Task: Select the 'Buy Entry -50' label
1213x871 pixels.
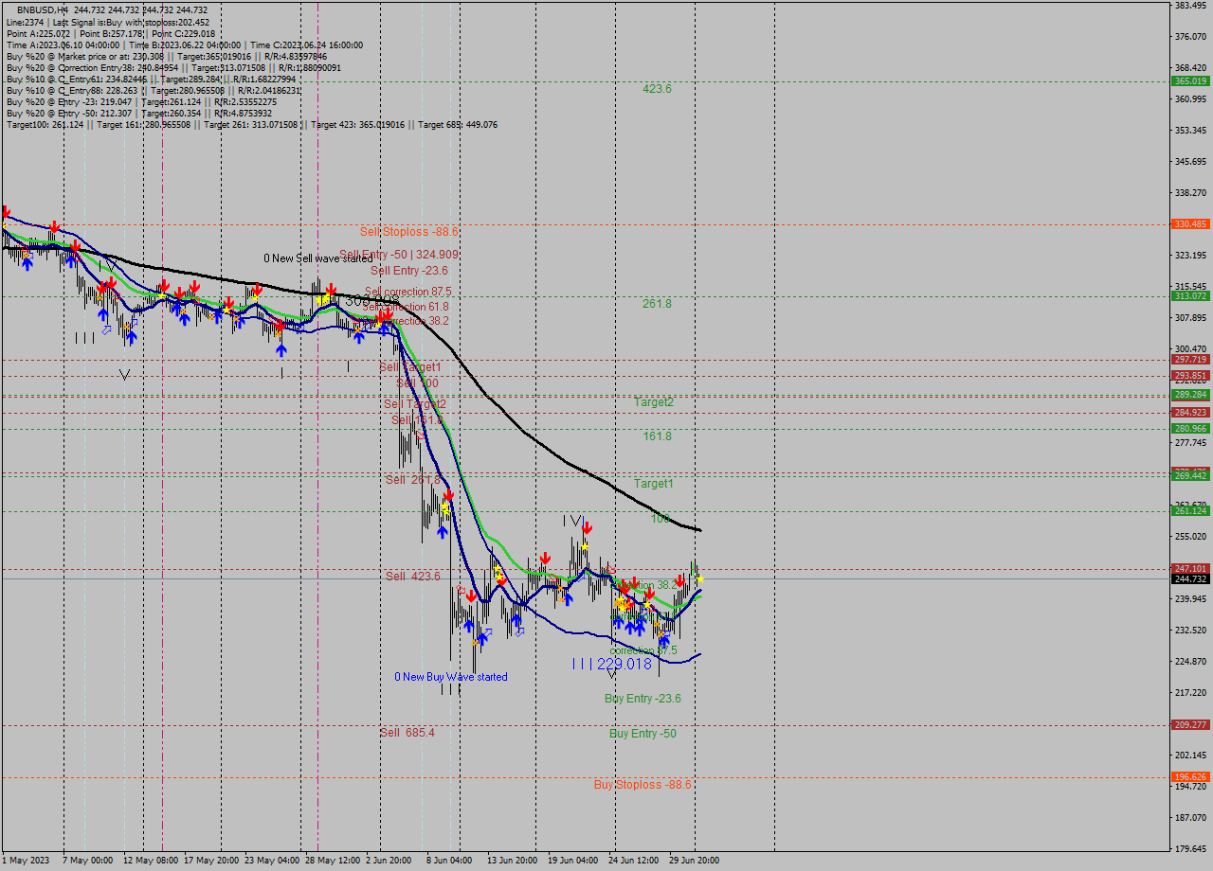Action: [x=643, y=734]
